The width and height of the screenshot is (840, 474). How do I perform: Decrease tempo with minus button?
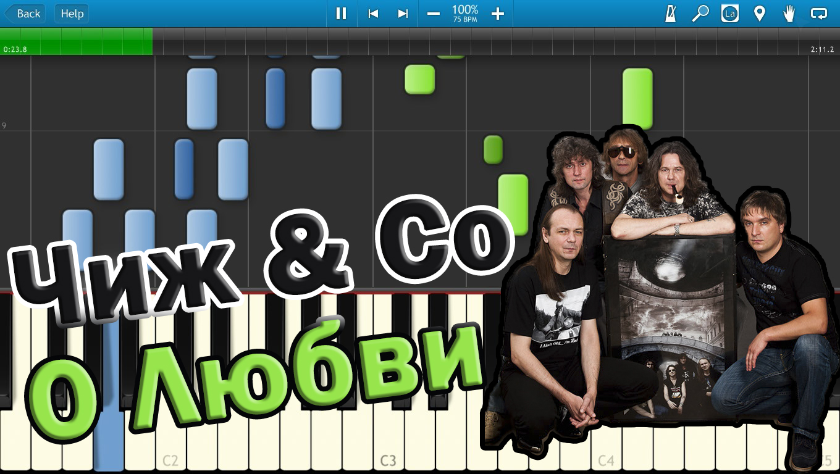point(434,14)
